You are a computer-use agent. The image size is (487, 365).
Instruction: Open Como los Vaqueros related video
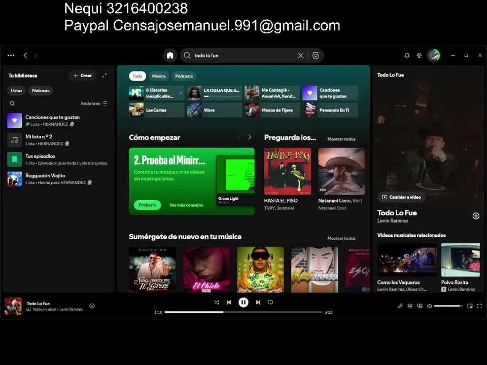[x=407, y=268]
